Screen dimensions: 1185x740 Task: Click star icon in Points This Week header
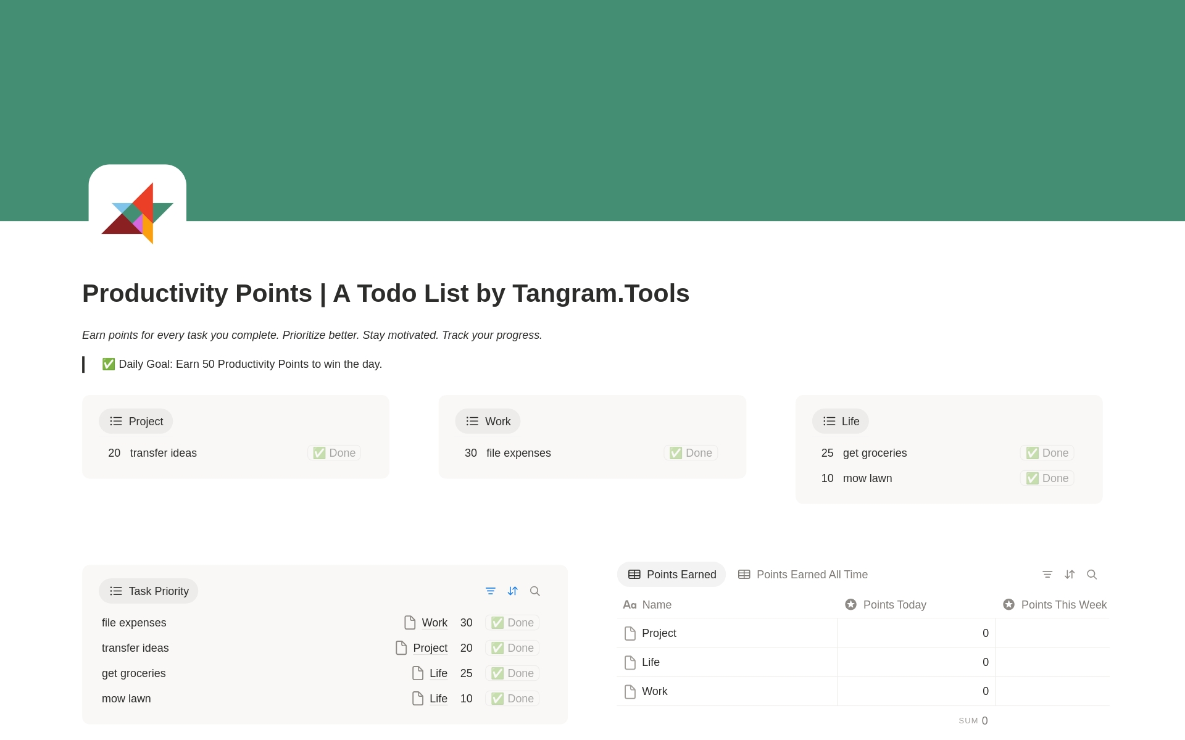click(1008, 604)
